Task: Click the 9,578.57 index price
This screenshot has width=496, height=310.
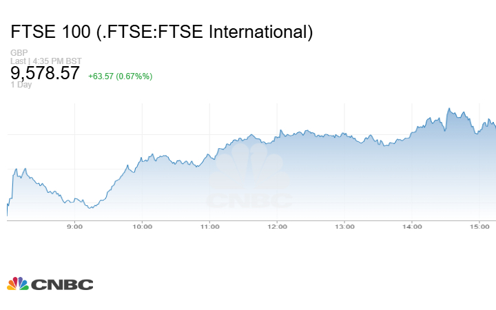Action: pyautogui.click(x=45, y=73)
